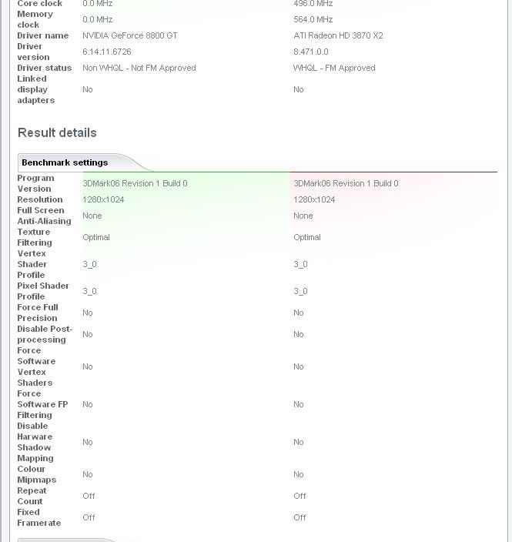Image resolution: width=512 pixels, height=542 pixels.
Task: Click the Result details heading
Action: point(57,132)
